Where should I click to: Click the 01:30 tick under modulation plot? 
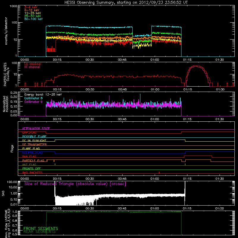[220, 119]
